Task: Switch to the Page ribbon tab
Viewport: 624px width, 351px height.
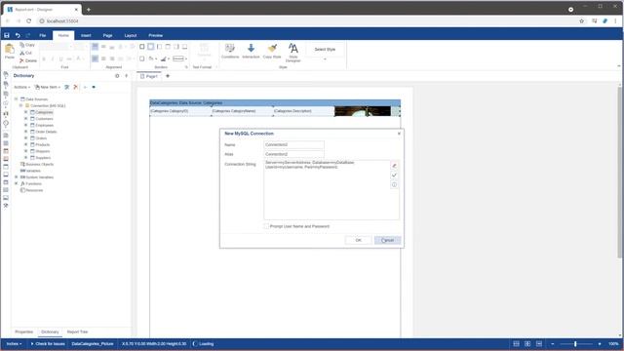Action: click(x=107, y=35)
